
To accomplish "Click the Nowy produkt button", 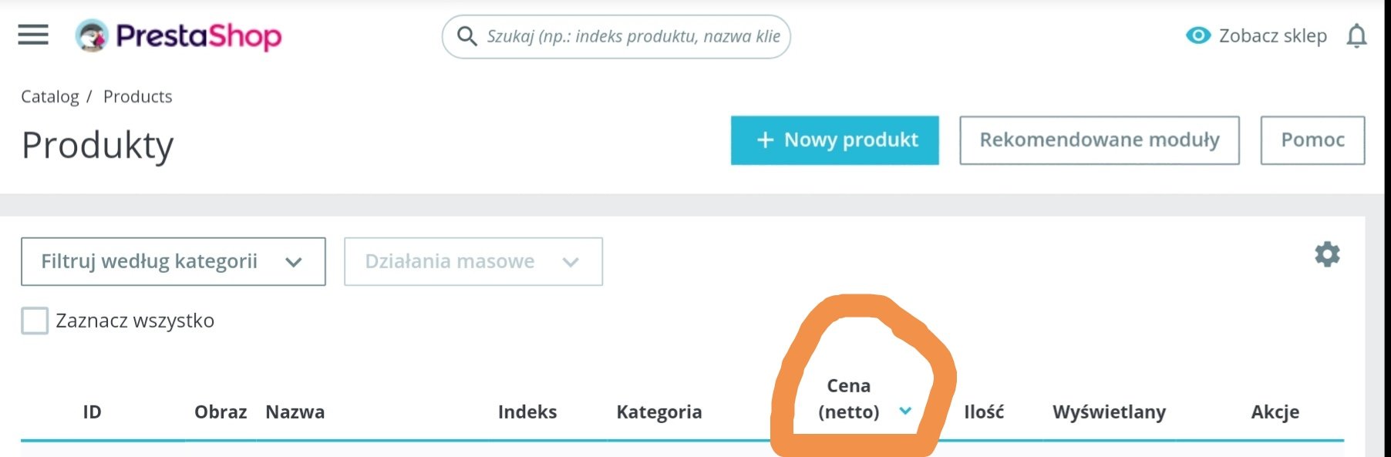I will (x=834, y=140).
